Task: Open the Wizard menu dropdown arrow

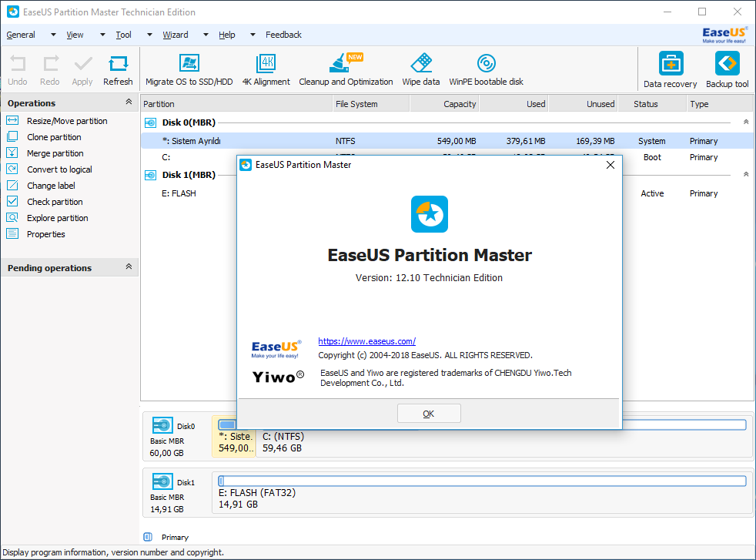Action: (x=206, y=35)
